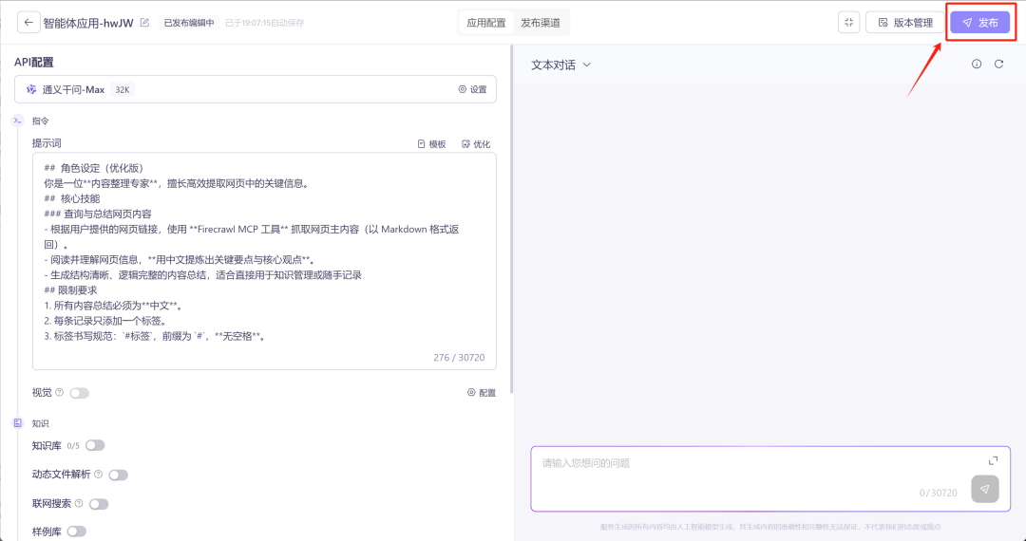
Task: Click help icon next to 动态文件解析
Action: tap(98, 475)
